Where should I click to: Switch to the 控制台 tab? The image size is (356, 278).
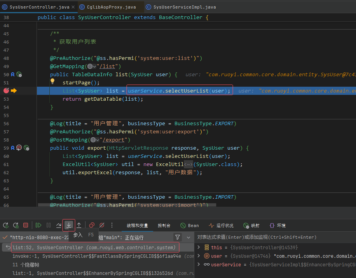tap(164, 226)
